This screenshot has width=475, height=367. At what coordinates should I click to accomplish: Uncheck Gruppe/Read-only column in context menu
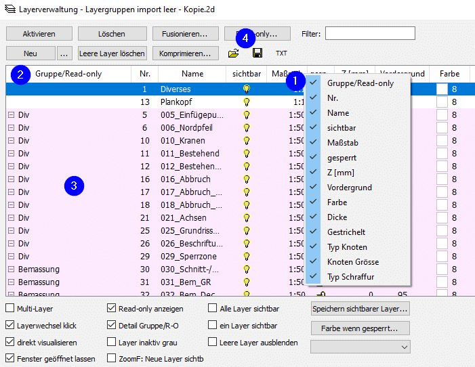358,83
